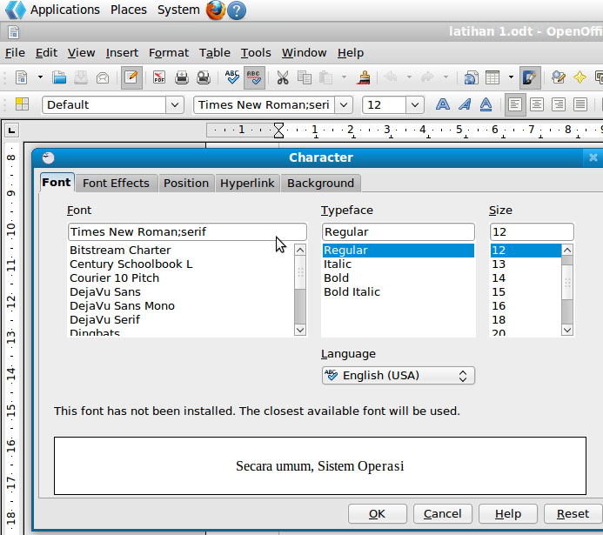Click the Help question mark launcher
603x535 pixels.
point(237,10)
